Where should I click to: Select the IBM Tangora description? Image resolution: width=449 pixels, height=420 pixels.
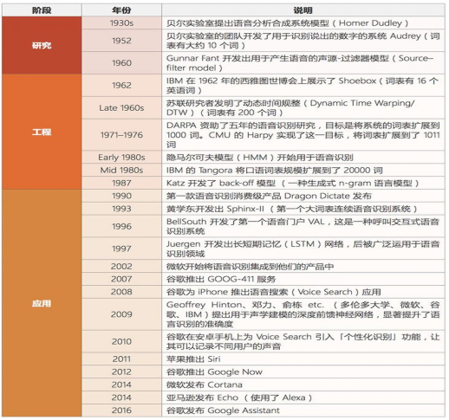[303, 170]
